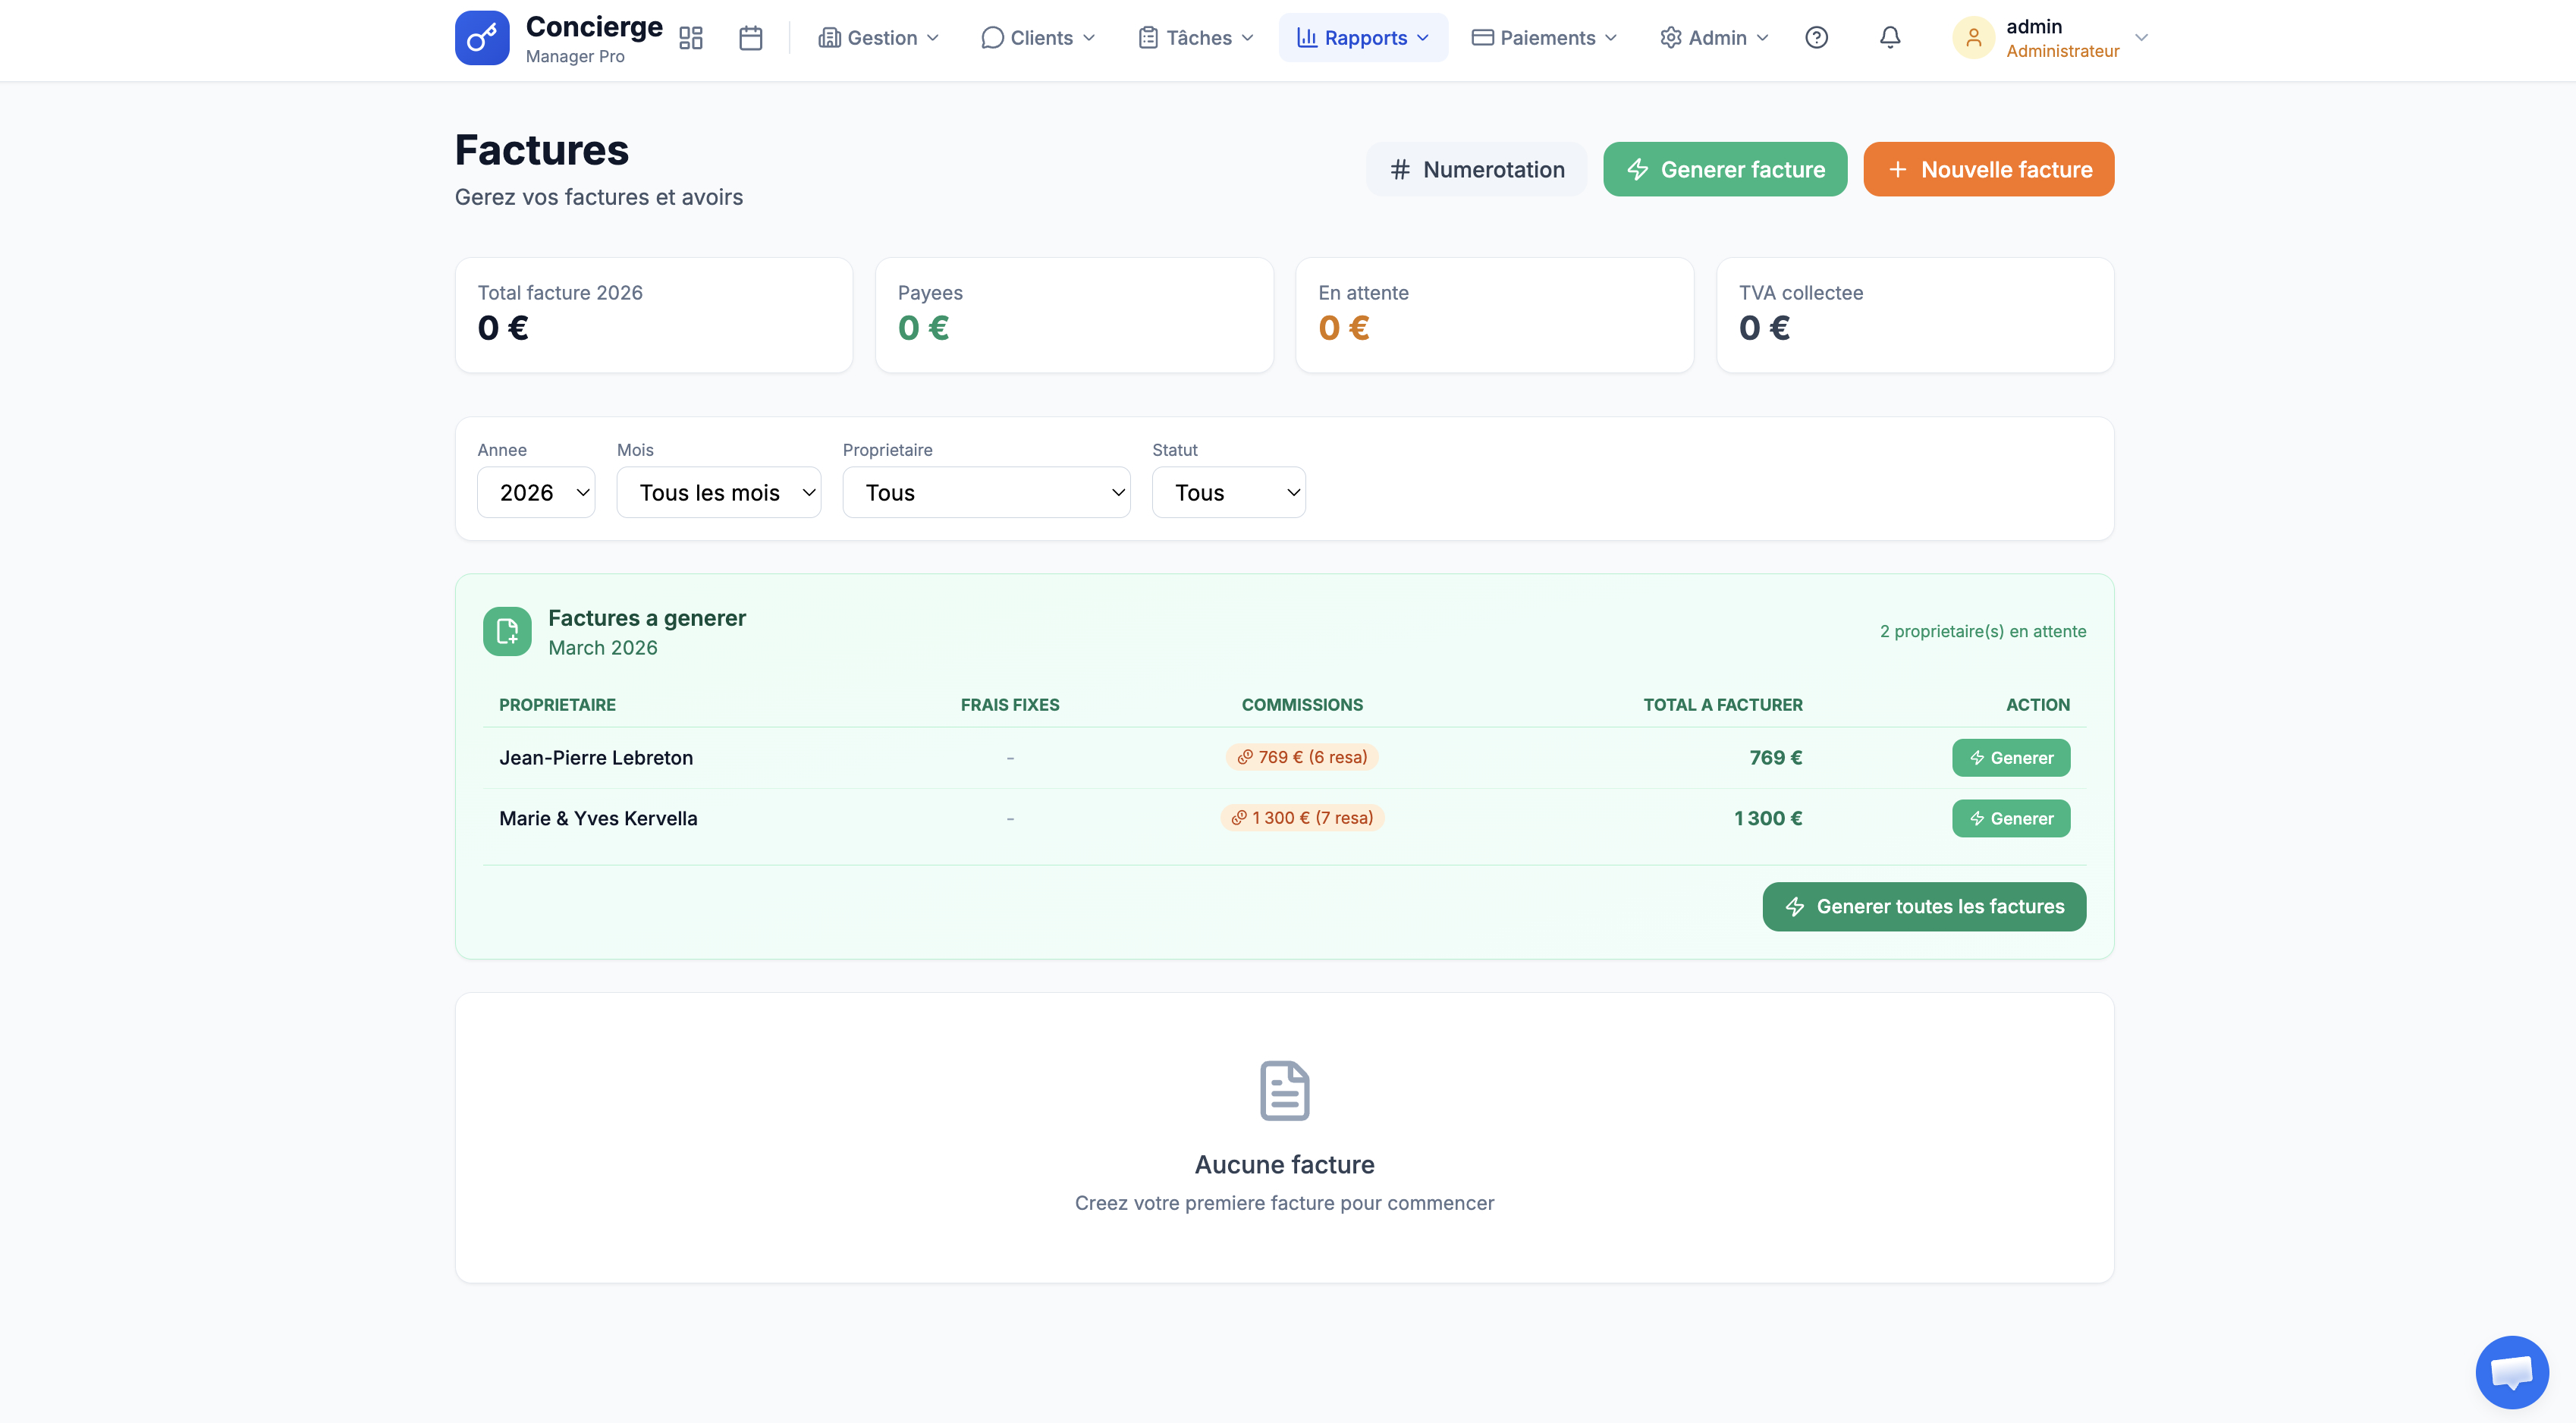The width and height of the screenshot is (2576, 1423).
Task: Open the Annee 2026 dropdown
Action: [x=536, y=492]
